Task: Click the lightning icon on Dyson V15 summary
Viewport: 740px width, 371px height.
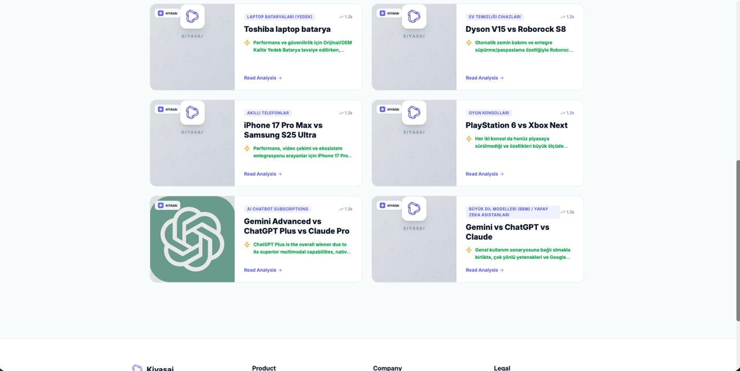Action: [x=469, y=43]
